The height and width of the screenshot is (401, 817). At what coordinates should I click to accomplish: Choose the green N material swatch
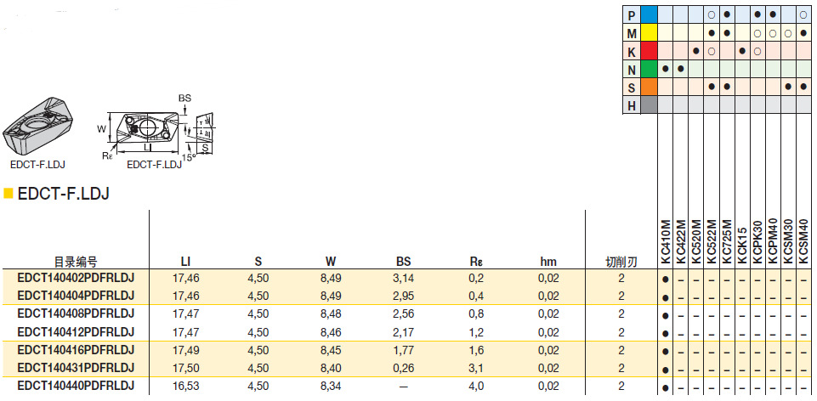click(649, 69)
